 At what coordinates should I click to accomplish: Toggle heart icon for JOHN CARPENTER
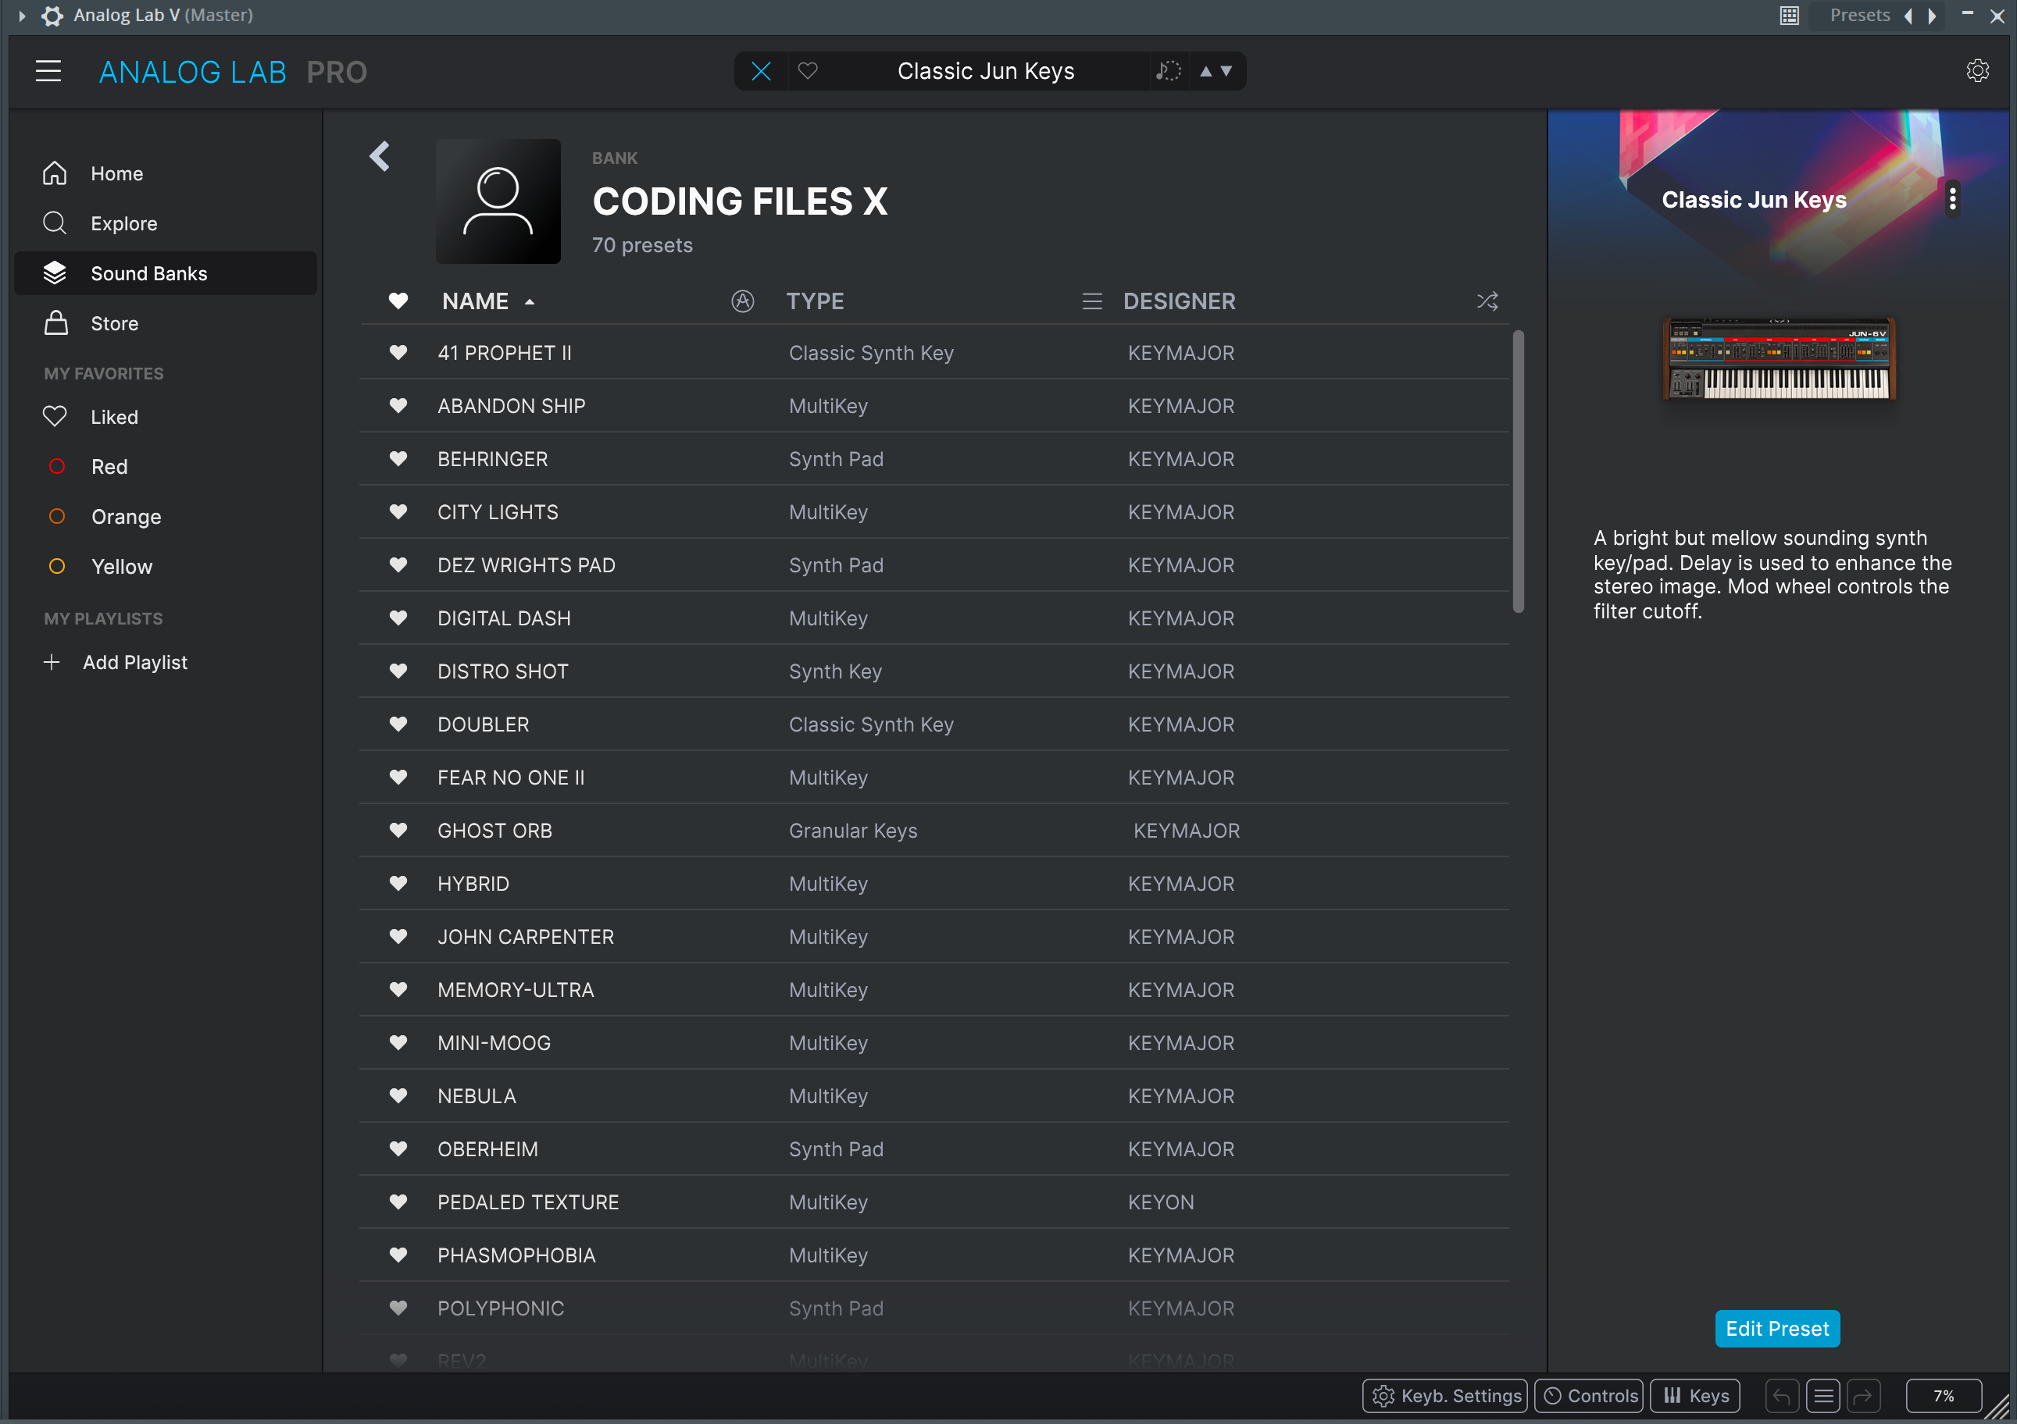(398, 937)
